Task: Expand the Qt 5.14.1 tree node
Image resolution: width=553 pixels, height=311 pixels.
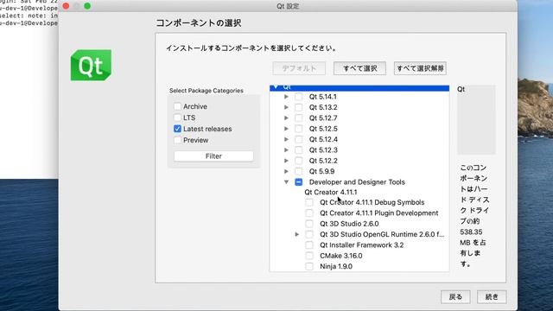Action: coord(286,97)
